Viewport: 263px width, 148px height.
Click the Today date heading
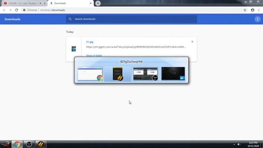70,32
